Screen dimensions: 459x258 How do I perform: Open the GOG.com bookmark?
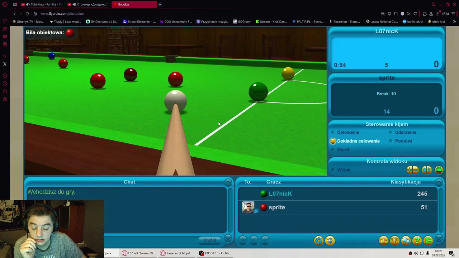[242, 21]
